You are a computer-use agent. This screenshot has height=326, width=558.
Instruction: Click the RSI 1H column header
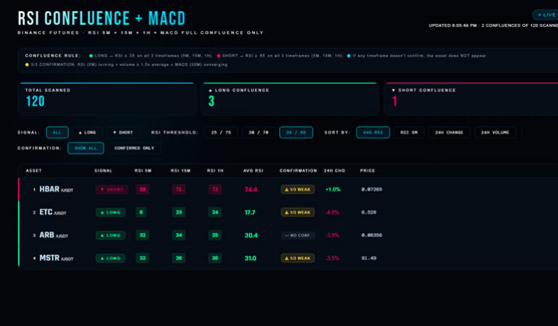pyautogui.click(x=215, y=171)
